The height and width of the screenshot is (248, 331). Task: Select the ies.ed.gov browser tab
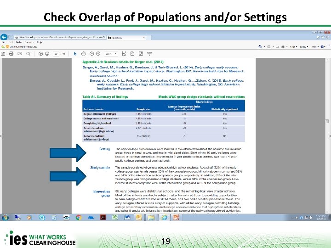point(126,38)
